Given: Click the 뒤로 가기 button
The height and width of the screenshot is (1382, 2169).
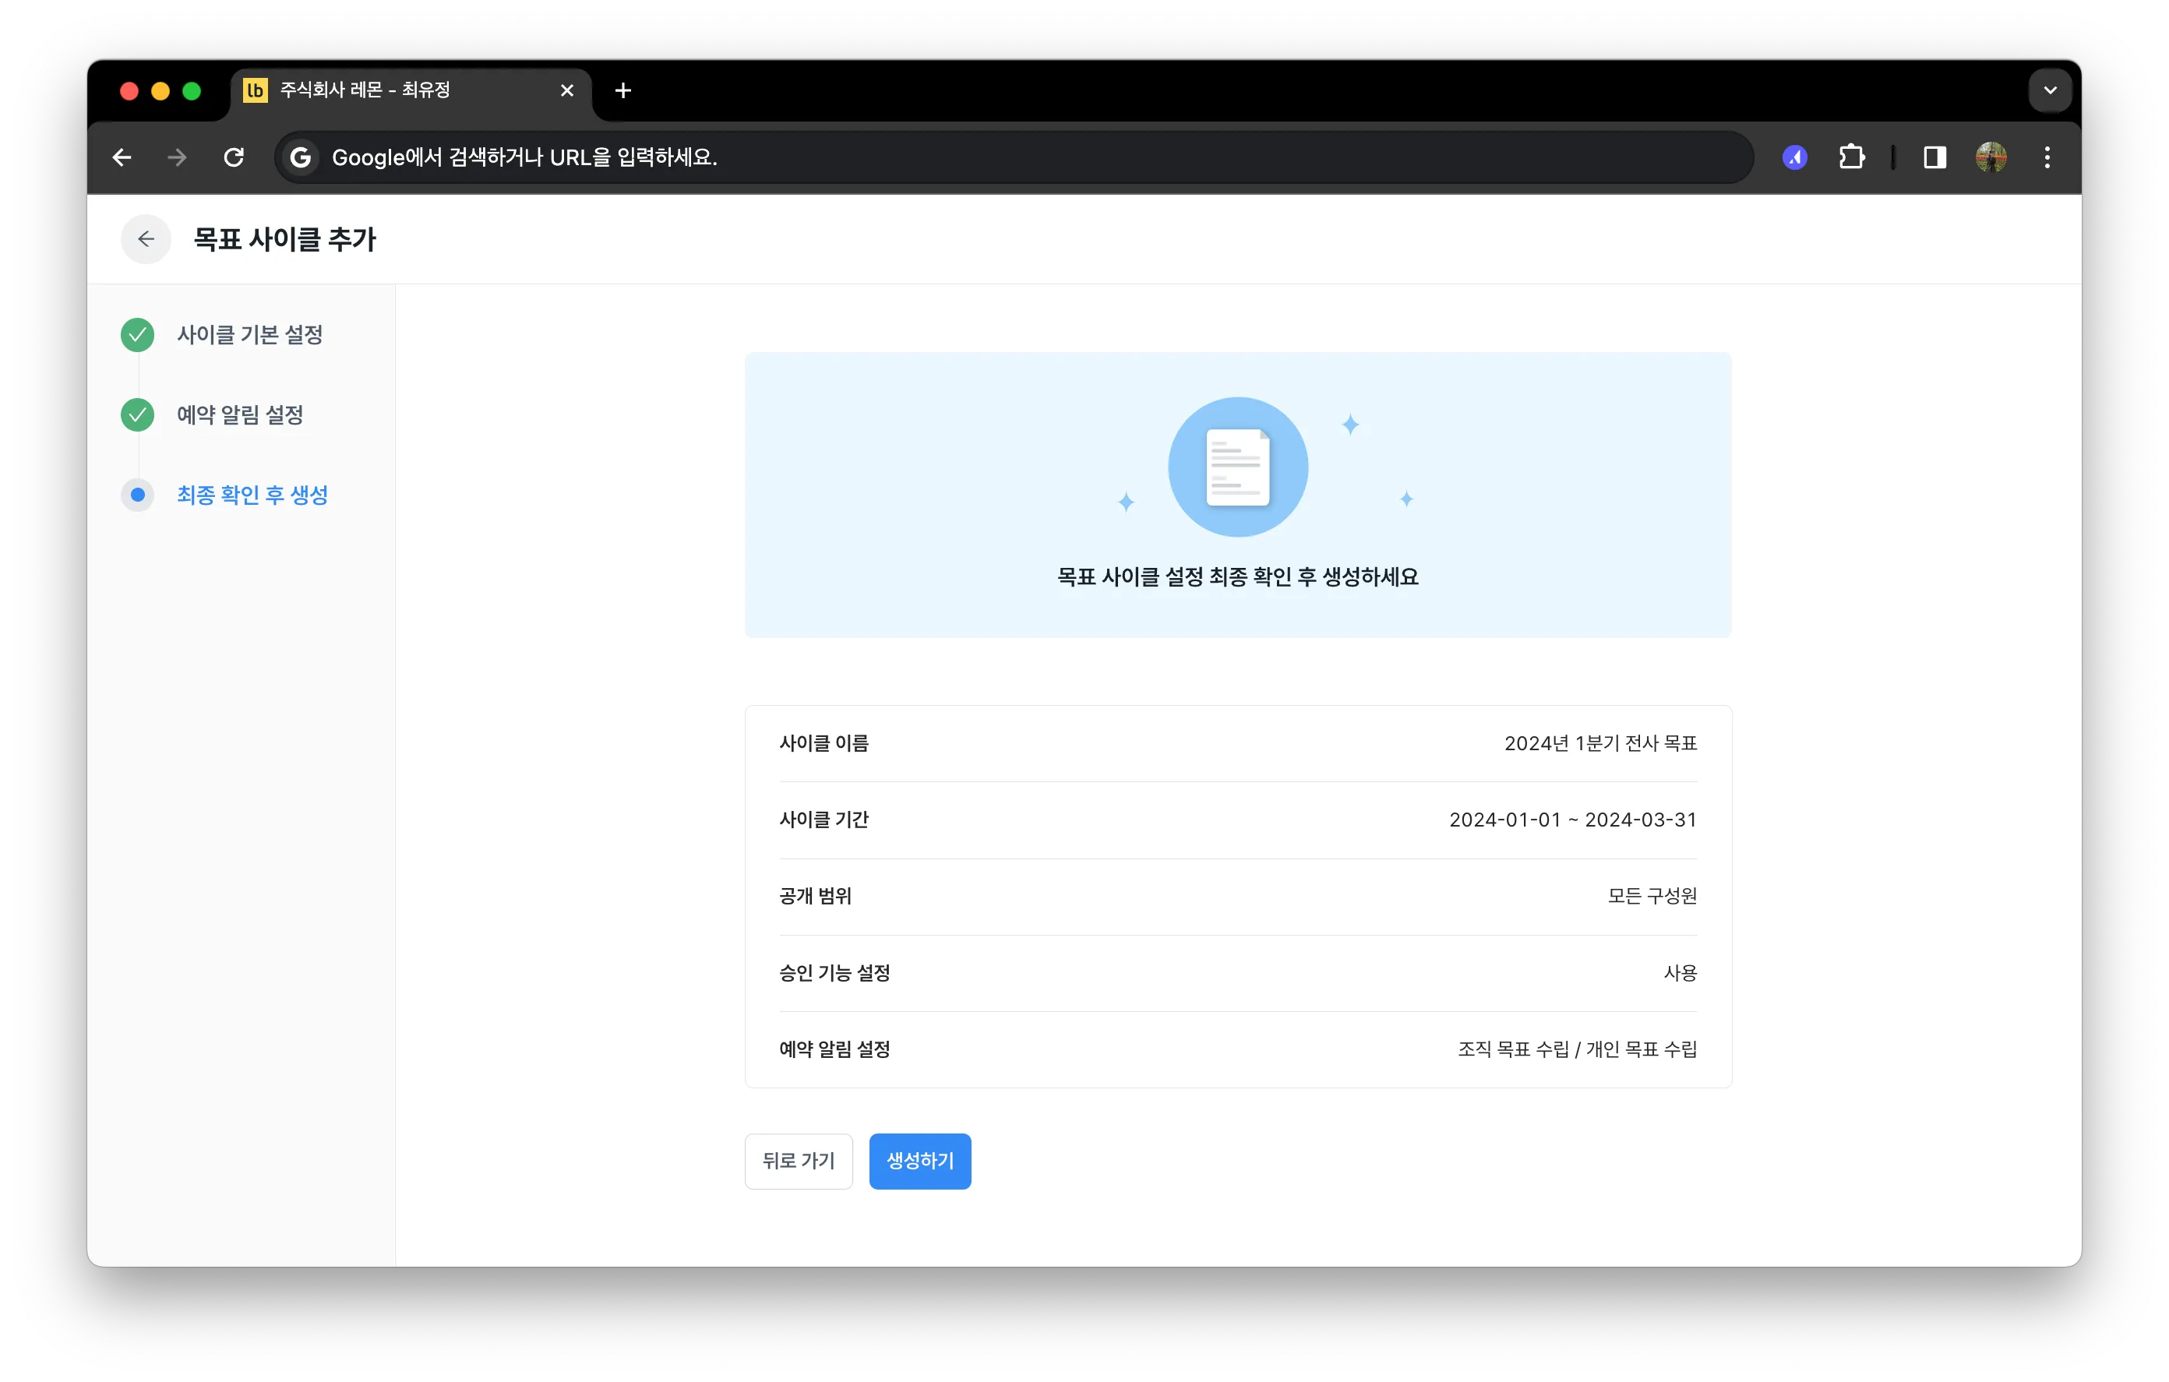Looking at the screenshot, I should tap(799, 1162).
